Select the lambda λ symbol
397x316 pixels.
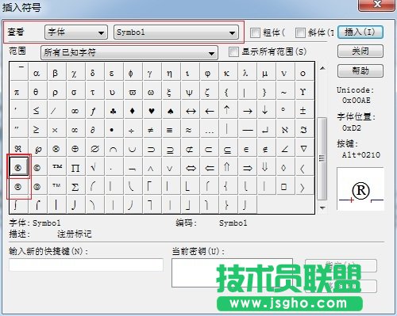tap(248, 72)
